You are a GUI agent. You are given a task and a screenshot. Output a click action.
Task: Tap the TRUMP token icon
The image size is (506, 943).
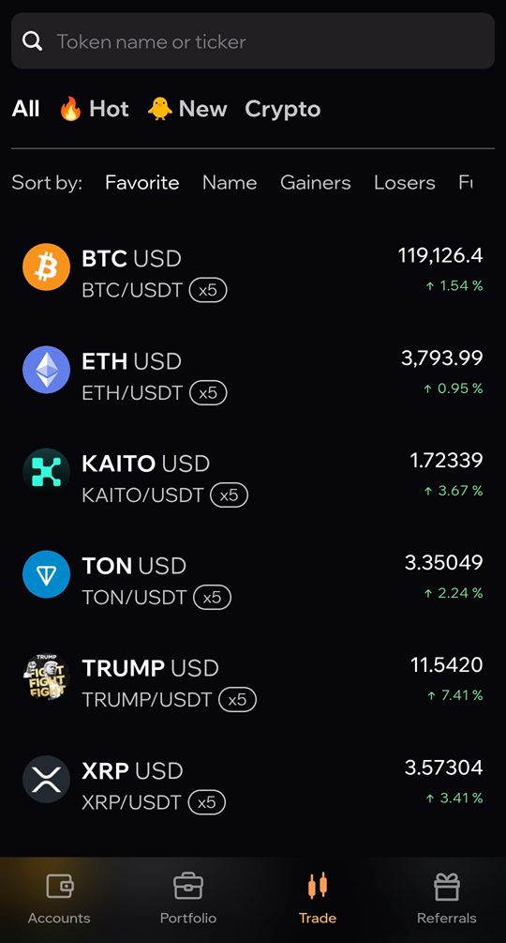(46, 677)
